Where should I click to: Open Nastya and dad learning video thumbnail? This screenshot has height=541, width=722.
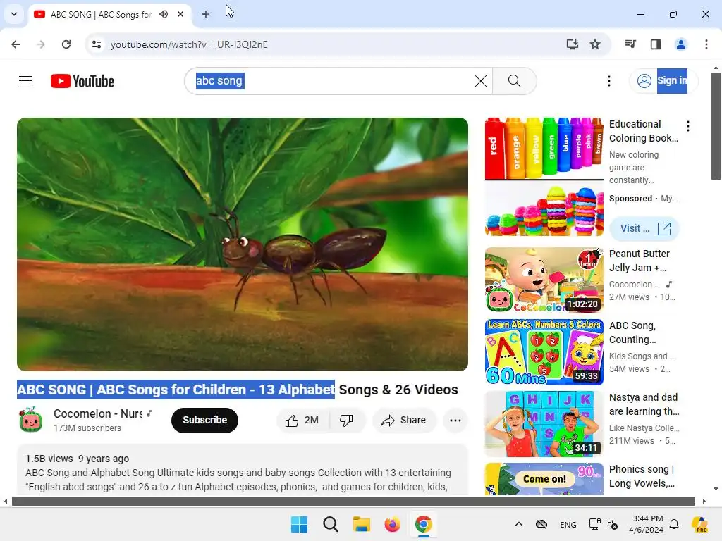[x=544, y=423]
